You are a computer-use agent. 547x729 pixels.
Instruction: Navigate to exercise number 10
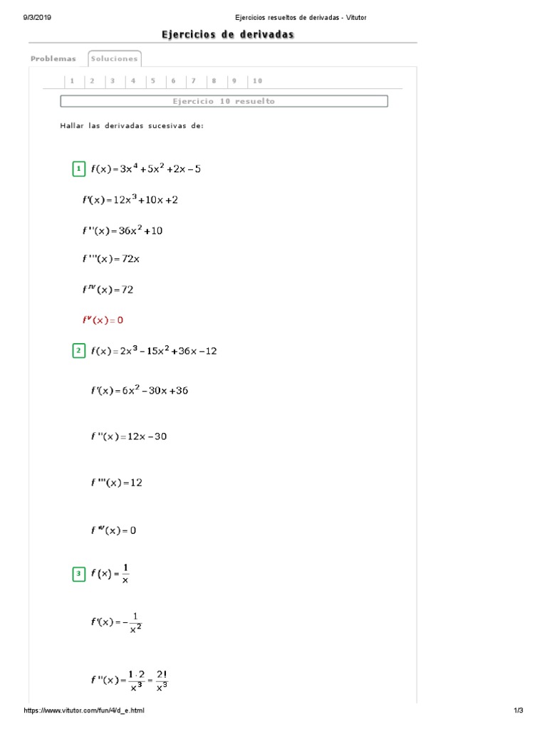click(x=257, y=81)
